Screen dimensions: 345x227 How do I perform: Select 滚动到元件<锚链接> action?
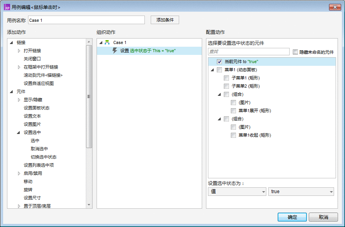pos(43,75)
